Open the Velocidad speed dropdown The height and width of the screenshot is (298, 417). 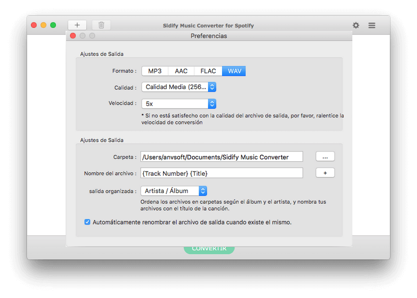(179, 104)
